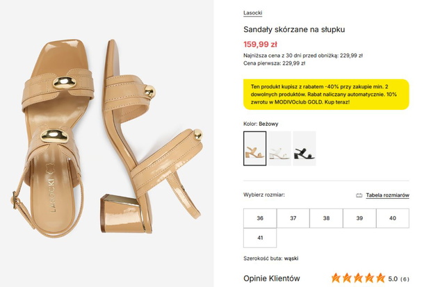This screenshot has height=287, width=431.
Task: Open Tabela rozmiarów size chart link
Action: click(x=387, y=195)
